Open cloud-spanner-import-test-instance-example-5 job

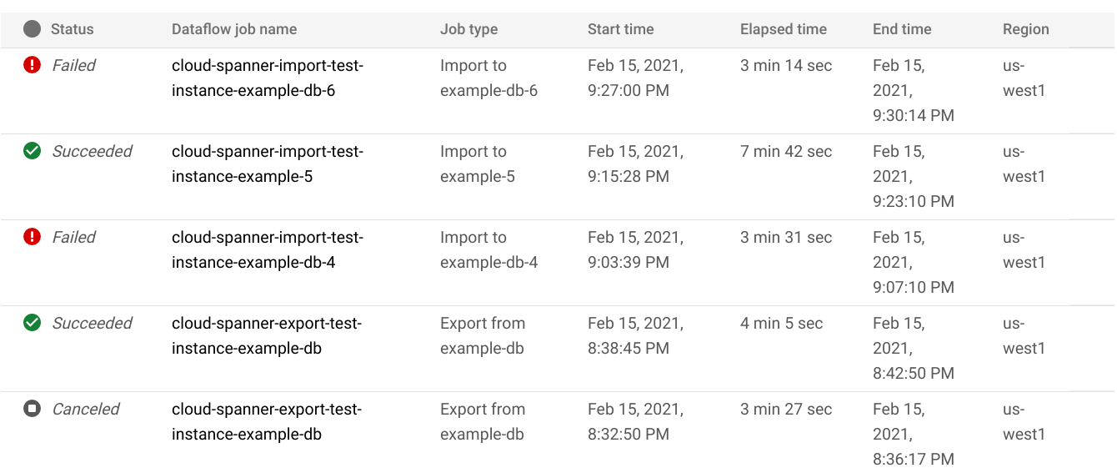pyautogui.click(x=267, y=164)
